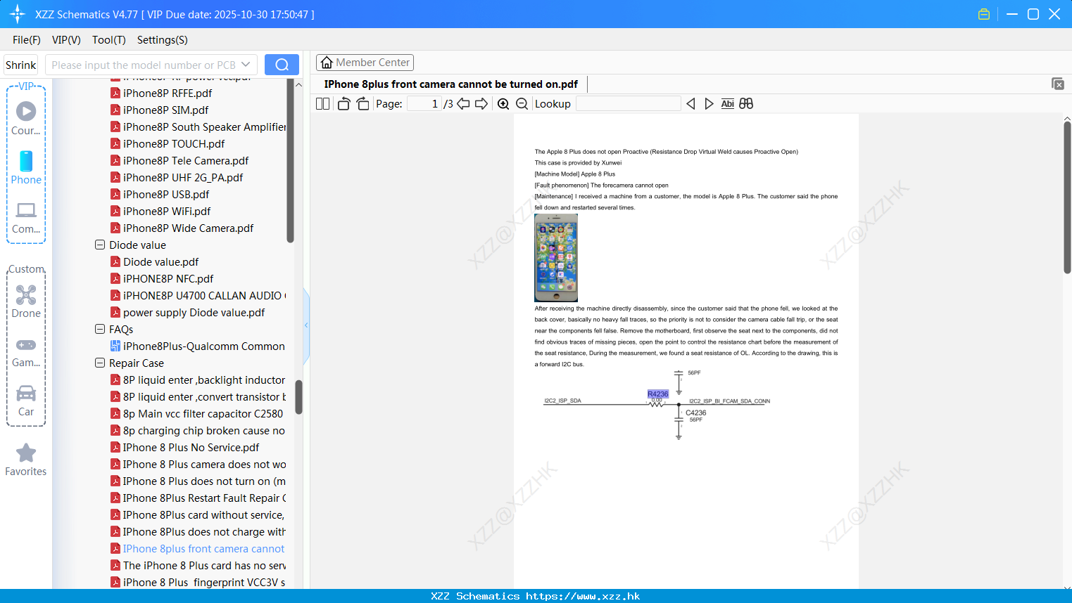Toggle the Abi text match option
Viewport: 1072px width, 603px height.
728,104
